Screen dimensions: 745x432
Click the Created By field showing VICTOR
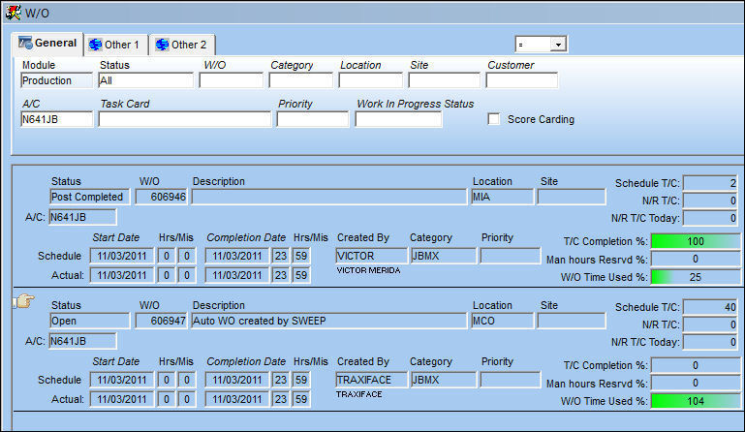(372, 256)
